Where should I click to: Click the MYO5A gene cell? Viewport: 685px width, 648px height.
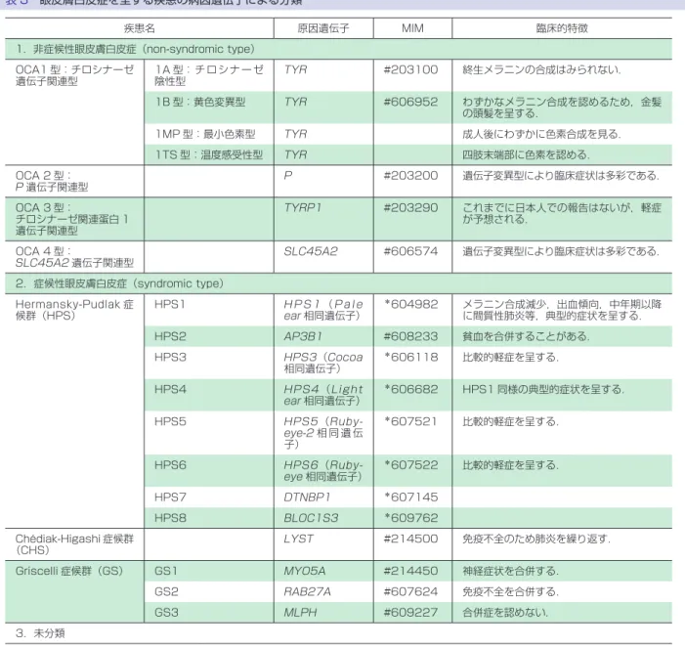[x=323, y=571]
